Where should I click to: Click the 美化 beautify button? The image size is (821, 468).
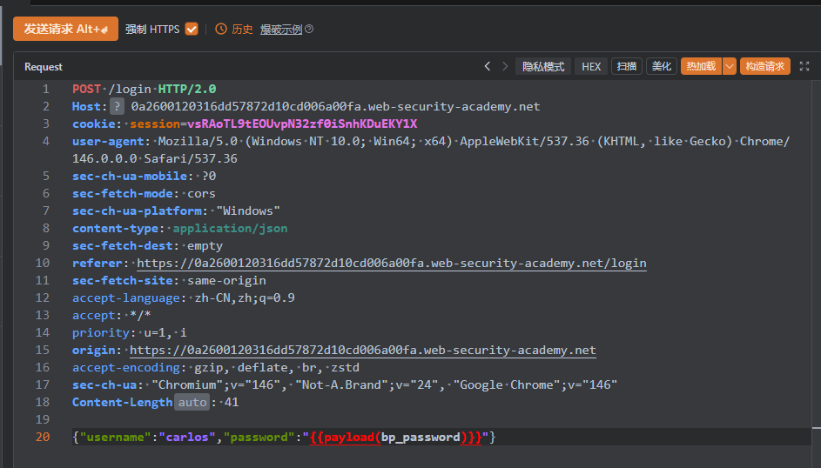click(661, 66)
